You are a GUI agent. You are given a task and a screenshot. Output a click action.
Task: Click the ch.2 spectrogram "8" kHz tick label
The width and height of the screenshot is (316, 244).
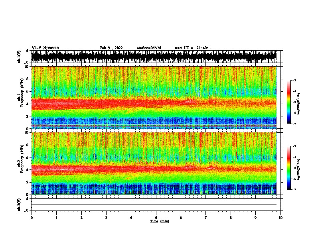[x=28, y=145]
